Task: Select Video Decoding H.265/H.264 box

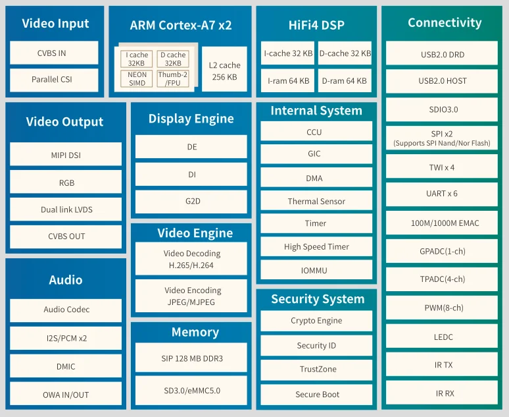Action: pyautogui.click(x=191, y=259)
